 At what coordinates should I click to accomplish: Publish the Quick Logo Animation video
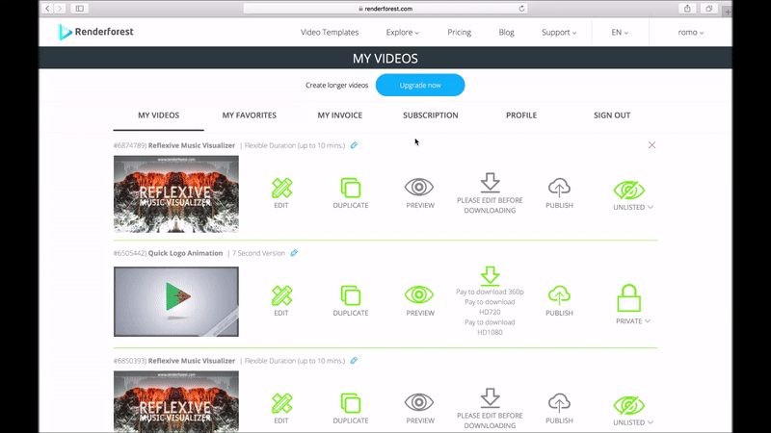(559, 301)
